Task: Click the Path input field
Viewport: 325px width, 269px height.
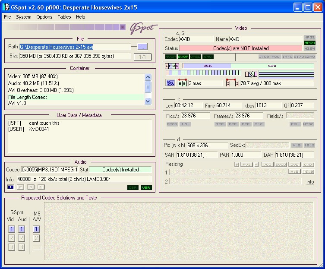Action: point(75,47)
